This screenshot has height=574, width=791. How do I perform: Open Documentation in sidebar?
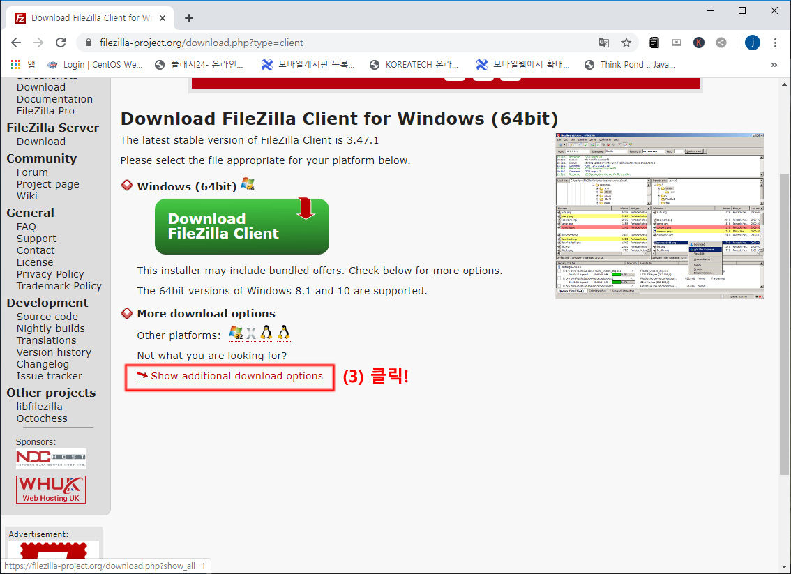point(54,99)
